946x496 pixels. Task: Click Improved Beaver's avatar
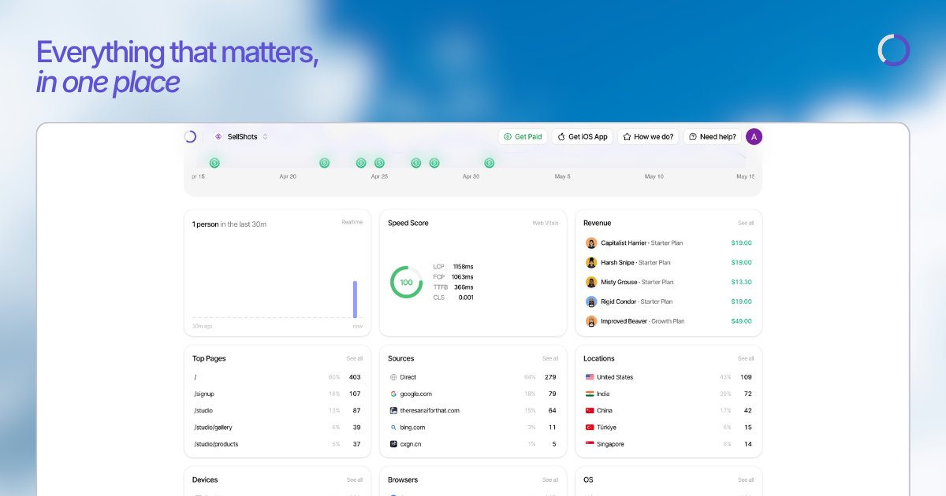pos(591,321)
